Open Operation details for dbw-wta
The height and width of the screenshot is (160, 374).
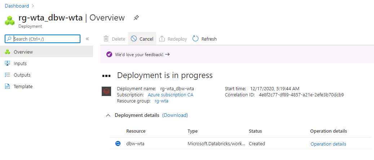(328, 144)
